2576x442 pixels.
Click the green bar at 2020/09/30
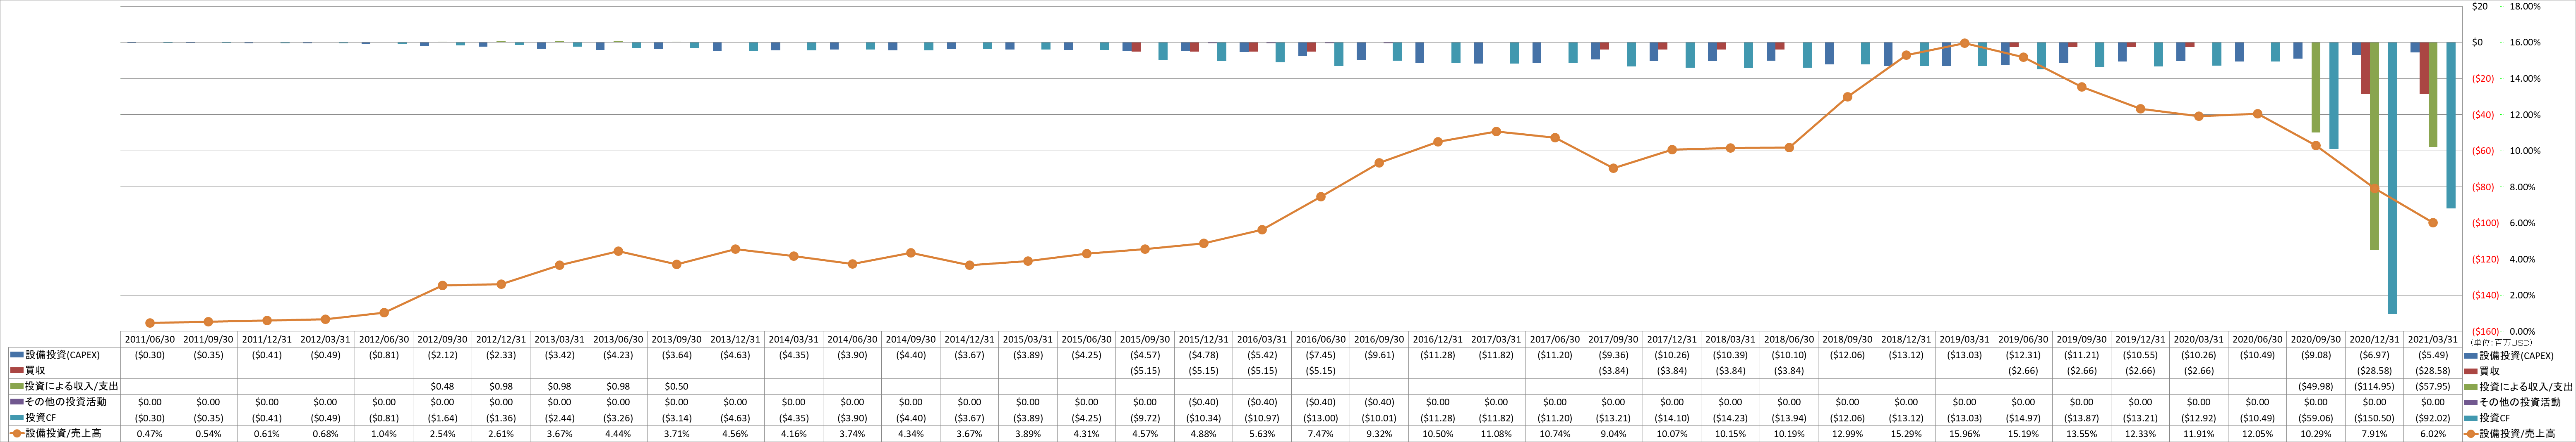2316,88
